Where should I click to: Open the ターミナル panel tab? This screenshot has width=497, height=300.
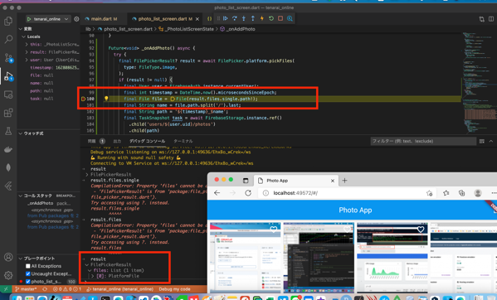(183, 141)
